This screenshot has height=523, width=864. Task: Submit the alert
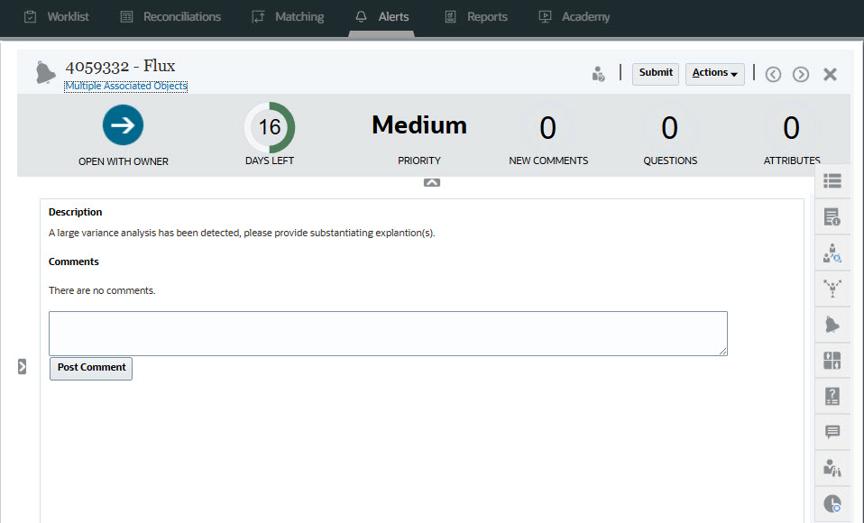click(655, 74)
